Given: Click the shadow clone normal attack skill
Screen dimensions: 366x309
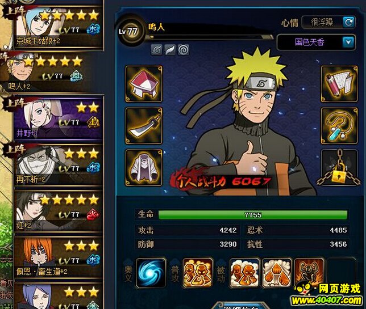Looking at the screenshot, I should click(x=197, y=273).
